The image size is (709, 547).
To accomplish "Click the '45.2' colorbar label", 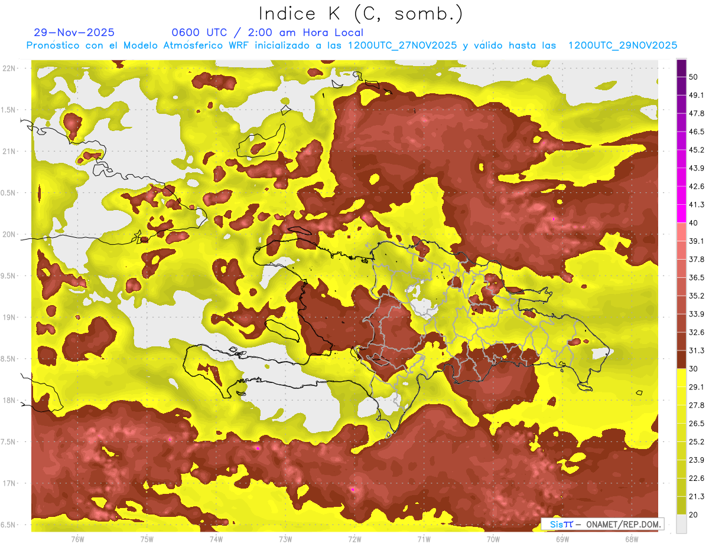I will (x=697, y=150).
